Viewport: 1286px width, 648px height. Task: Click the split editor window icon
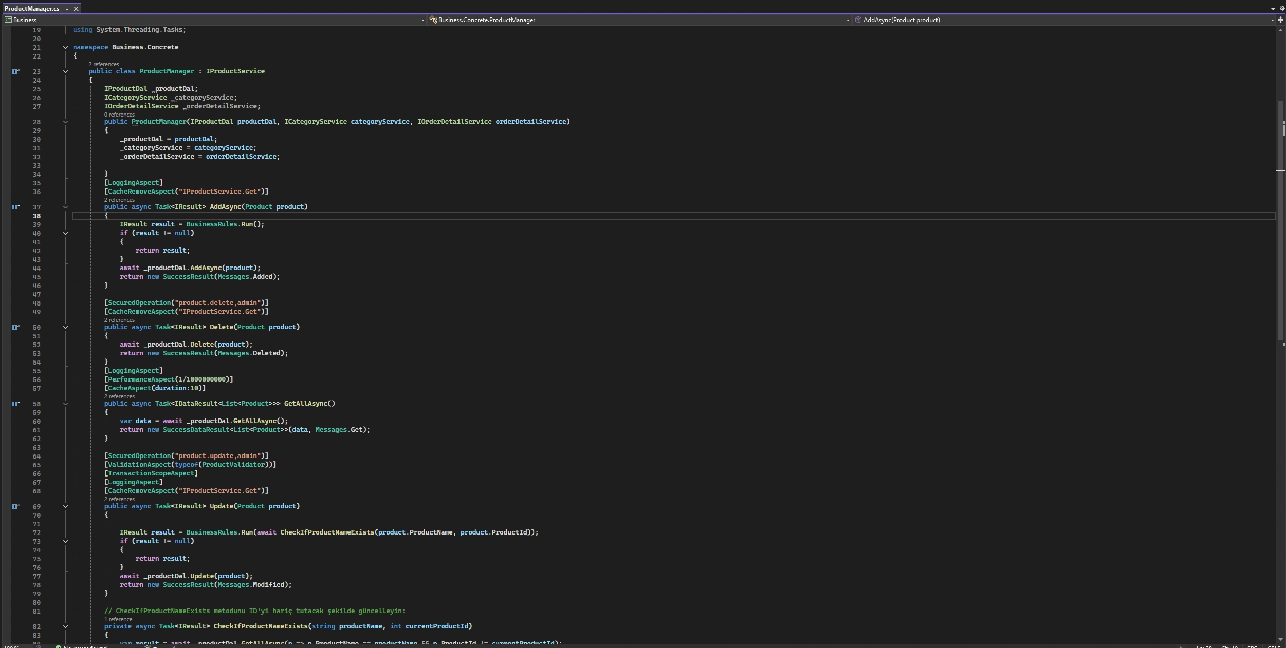point(1280,20)
